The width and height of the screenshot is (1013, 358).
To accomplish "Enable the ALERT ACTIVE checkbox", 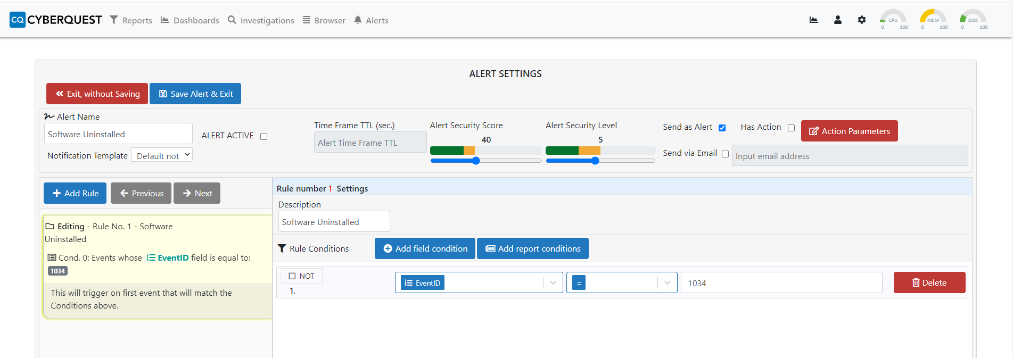I will (x=263, y=136).
